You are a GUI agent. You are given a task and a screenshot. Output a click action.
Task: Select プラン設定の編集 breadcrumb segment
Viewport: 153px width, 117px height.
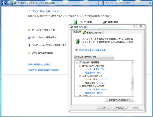[x=47, y=3]
